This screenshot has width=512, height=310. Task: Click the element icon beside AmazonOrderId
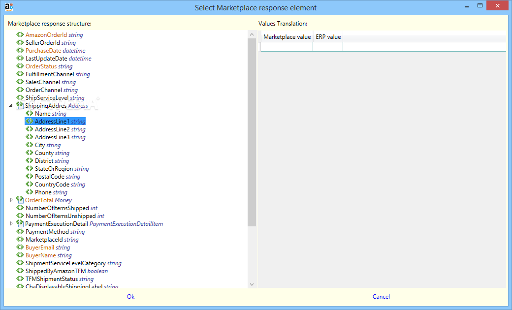20,34
